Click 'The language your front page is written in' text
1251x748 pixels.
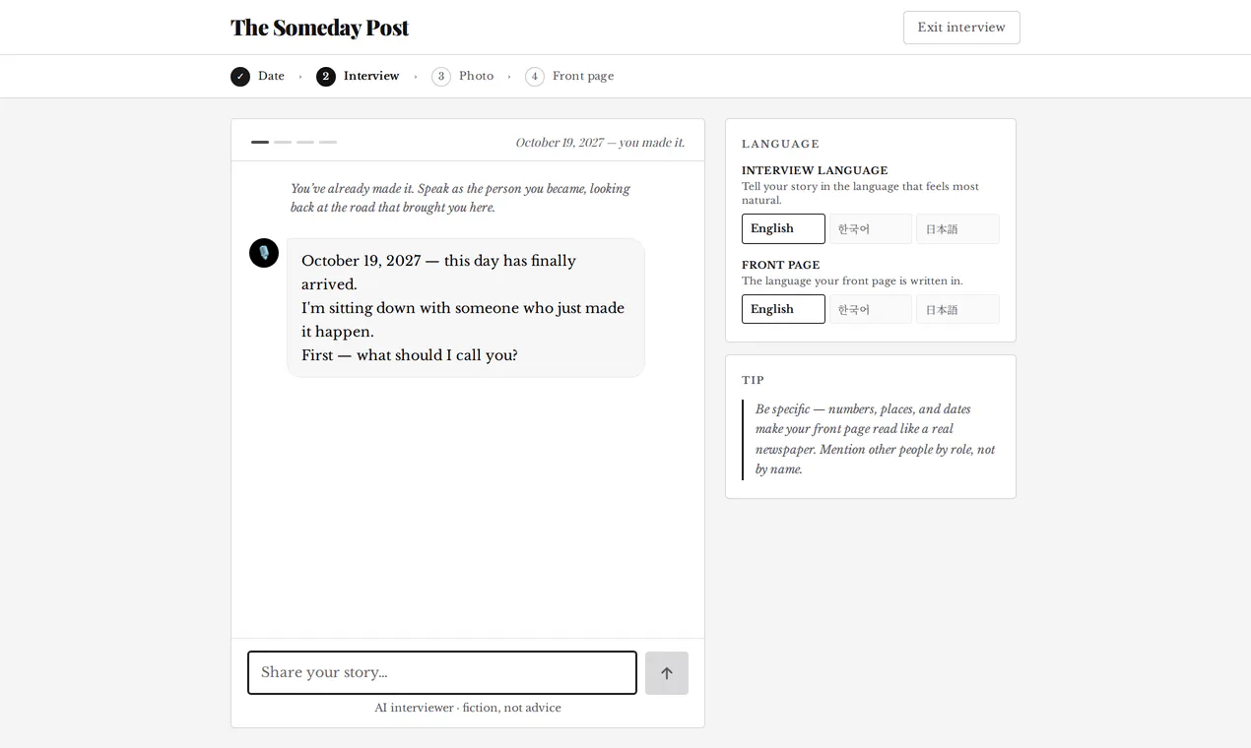(x=852, y=280)
